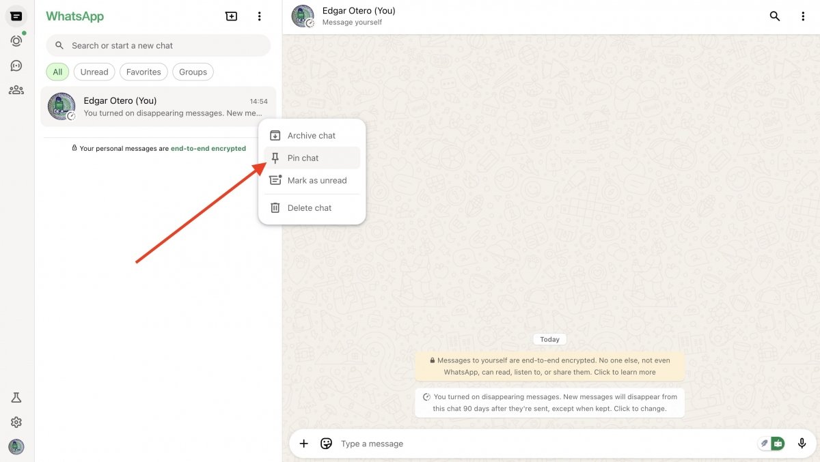Click disappearing messages notice to change
Image resolution: width=820 pixels, height=462 pixels.
click(x=549, y=403)
